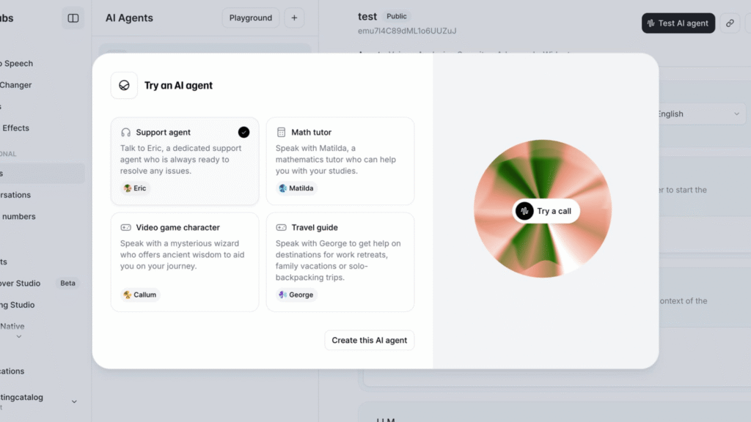Image resolution: width=751 pixels, height=422 pixels.
Task: Click Create this AI agent
Action: tap(370, 340)
